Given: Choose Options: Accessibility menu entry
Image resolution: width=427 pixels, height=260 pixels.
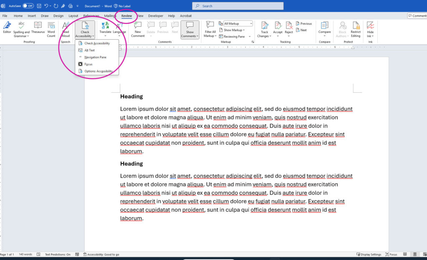Looking at the screenshot, I should (x=97, y=71).
